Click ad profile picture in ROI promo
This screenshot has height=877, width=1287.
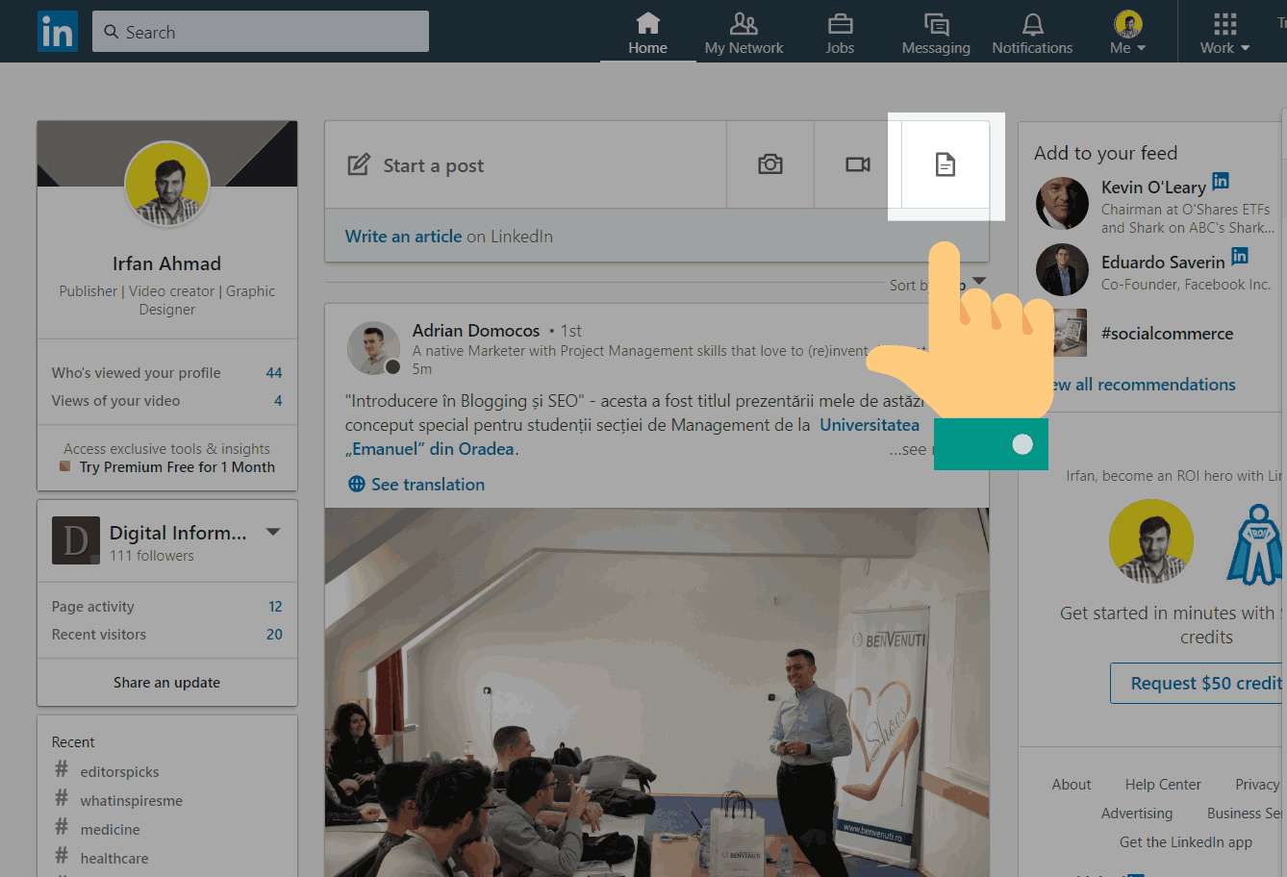point(1151,541)
